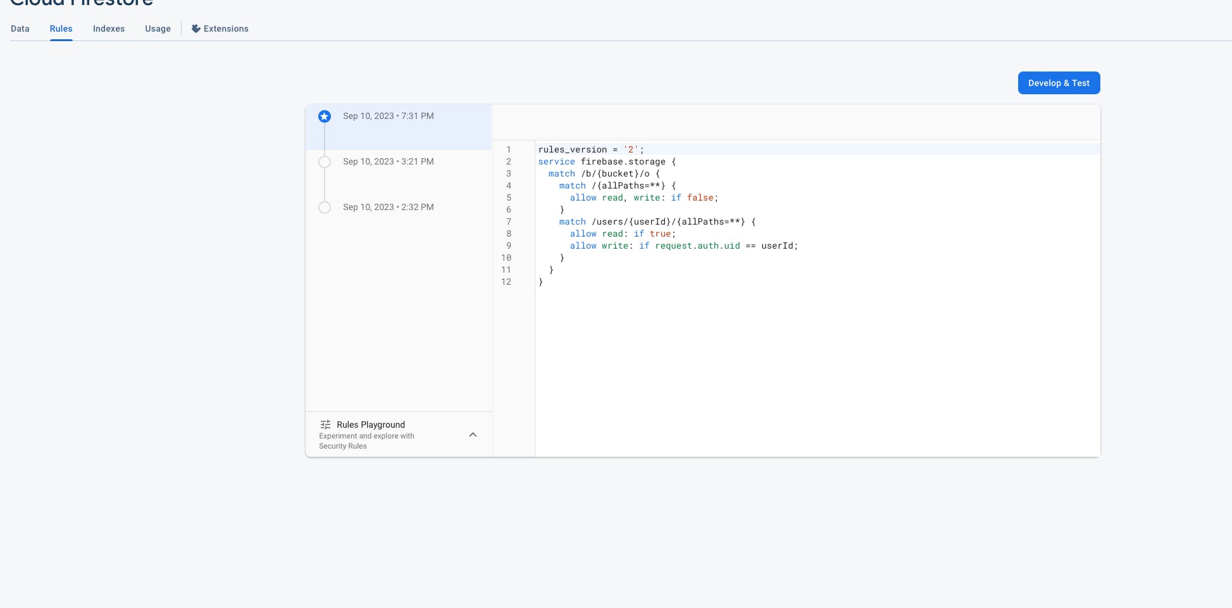Click line number 12 in gutter
The height and width of the screenshot is (608, 1232).
[506, 282]
